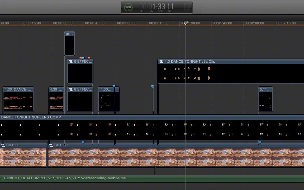Click the 00:00:30:00 ruler label

63,23
